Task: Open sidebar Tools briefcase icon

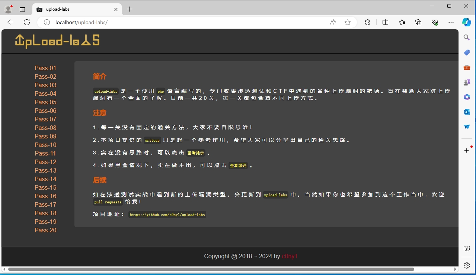Action: coord(467,68)
